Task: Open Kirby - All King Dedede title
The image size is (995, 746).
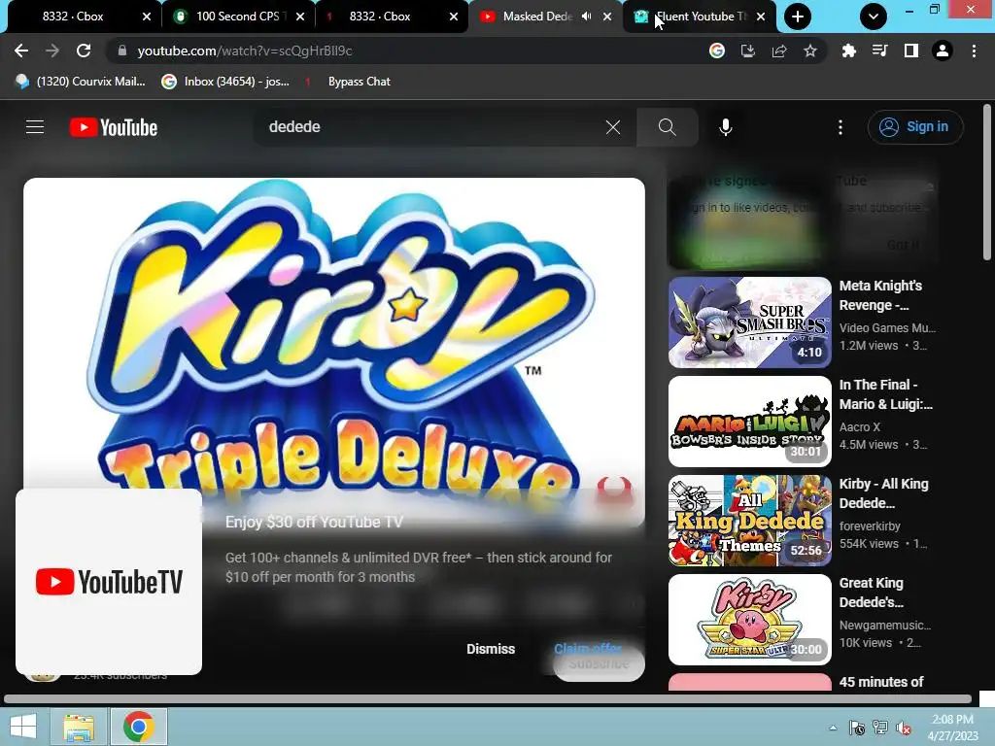Action: pyautogui.click(x=883, y=492)
